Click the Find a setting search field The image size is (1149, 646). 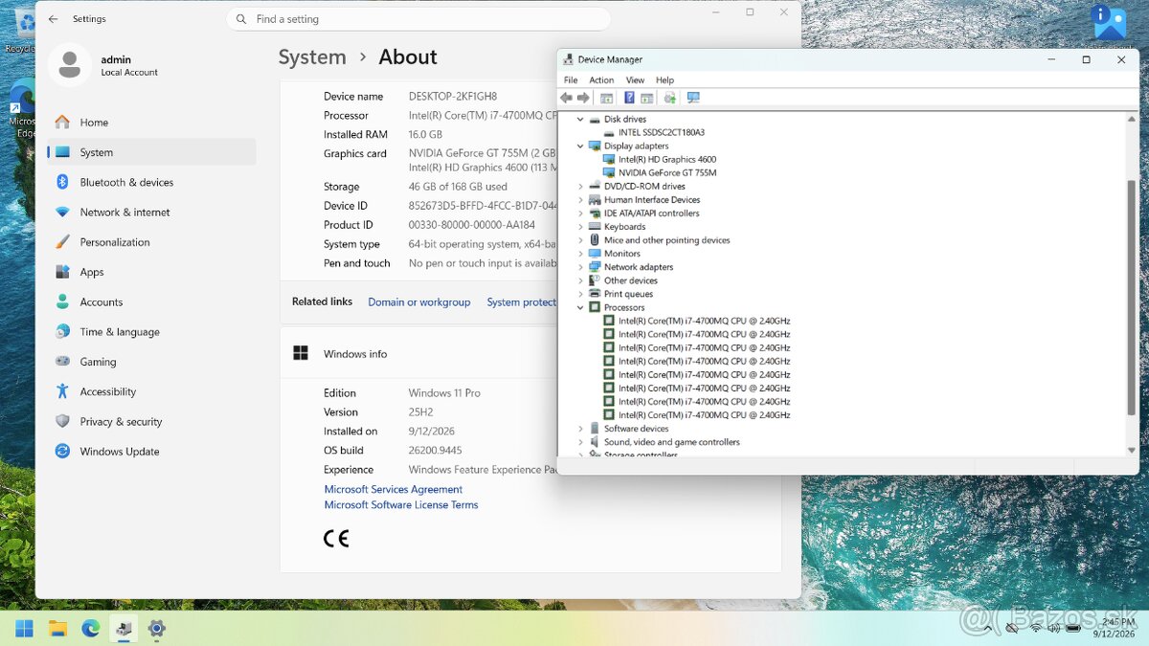coord(418,19)
